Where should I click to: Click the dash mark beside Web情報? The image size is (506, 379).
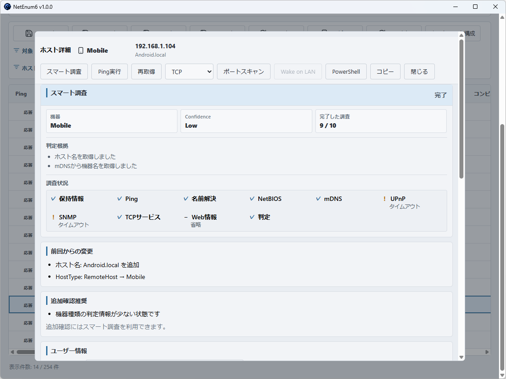coord(186,217)
